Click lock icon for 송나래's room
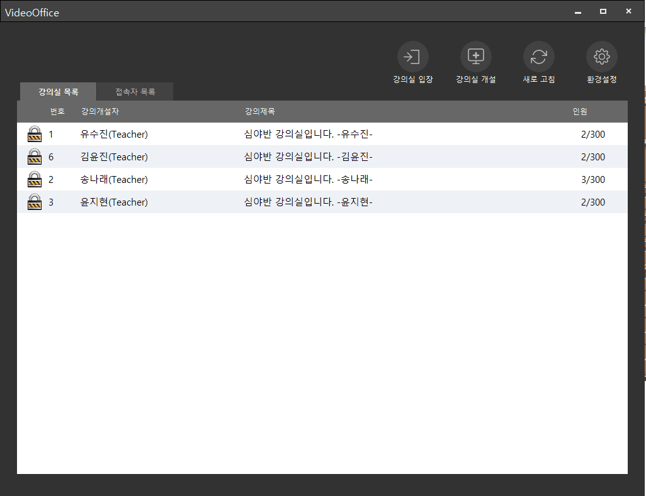 35,179
